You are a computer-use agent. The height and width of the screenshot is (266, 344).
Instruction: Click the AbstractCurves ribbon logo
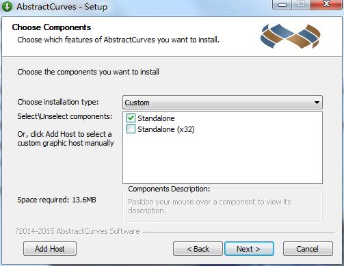pos(291,36)
